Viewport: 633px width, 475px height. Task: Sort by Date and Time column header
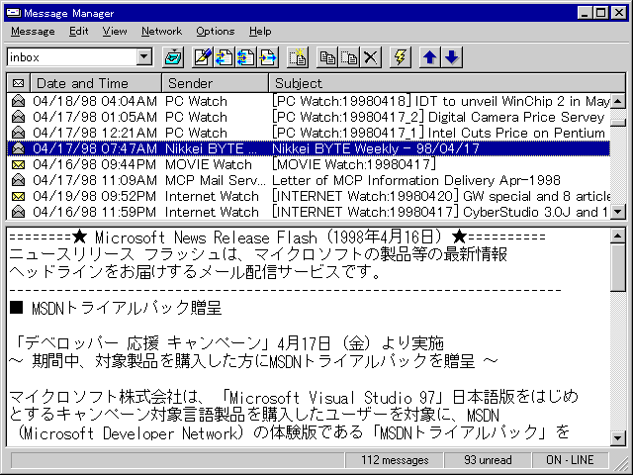(96, 83)
